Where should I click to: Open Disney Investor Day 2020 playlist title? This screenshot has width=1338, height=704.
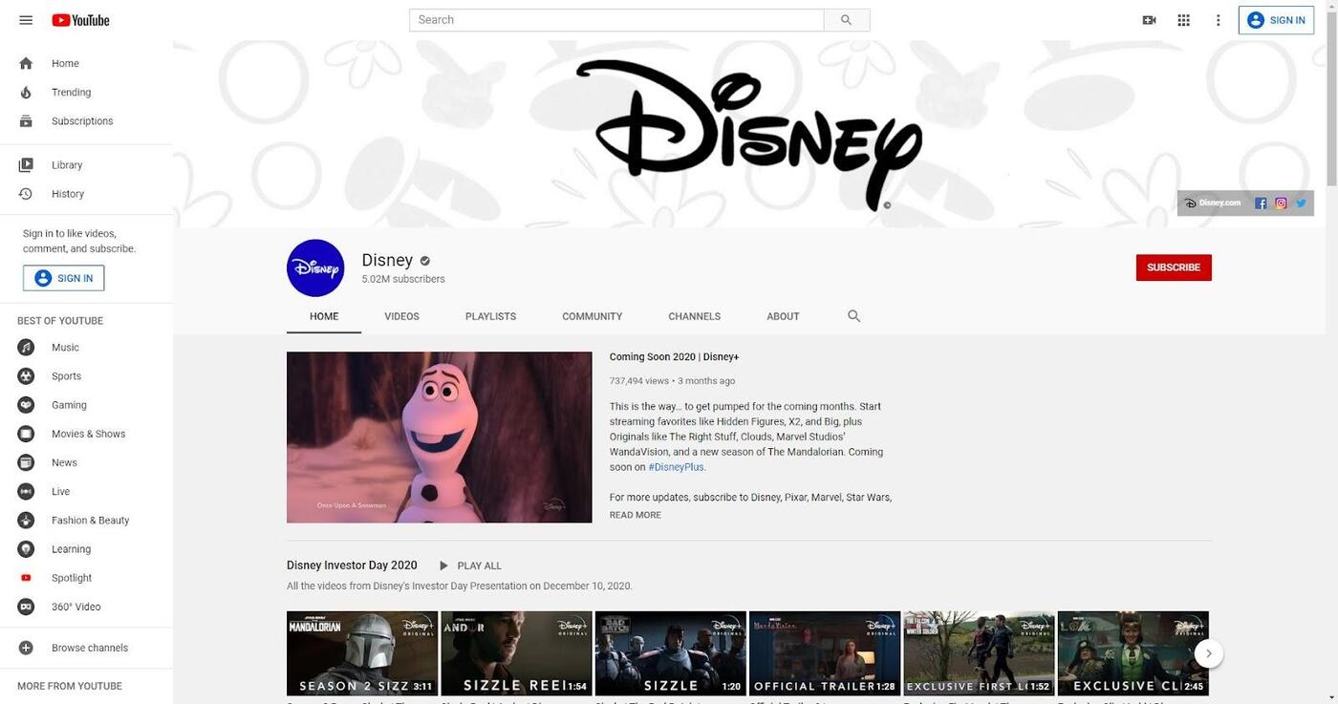pos(352,565)
